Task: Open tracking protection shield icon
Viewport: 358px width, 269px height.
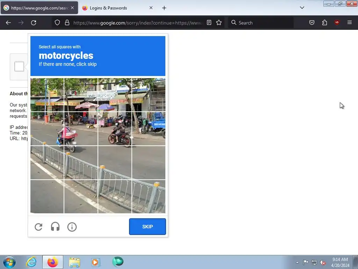Action: (x=57, y=22)
